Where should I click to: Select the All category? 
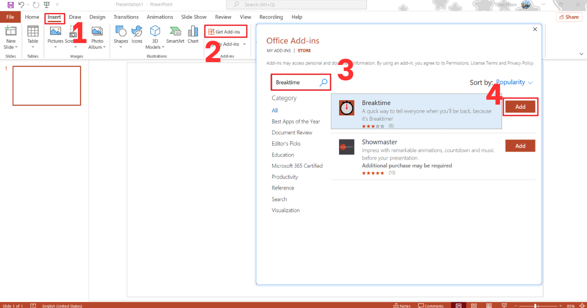pos(275,110)
